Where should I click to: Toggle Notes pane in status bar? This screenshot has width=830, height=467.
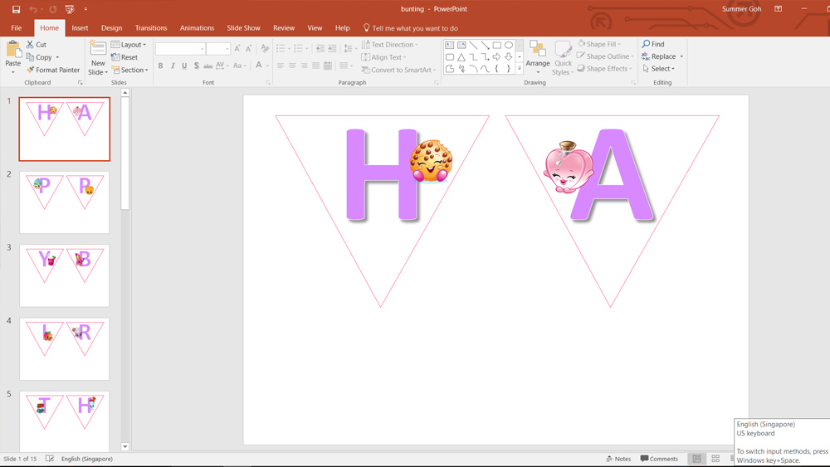[x=618, y=459]
